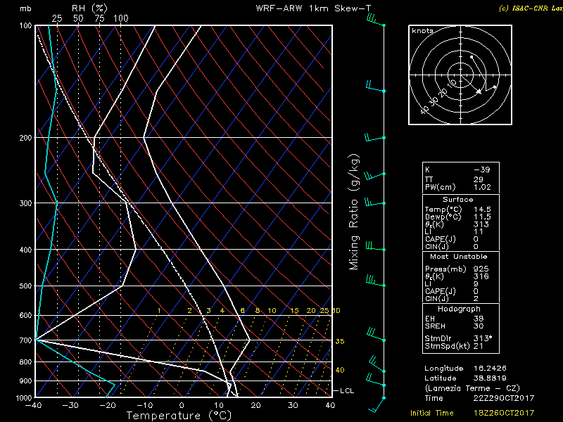Click the Time value 22Z29OCT2017
This screenshot has width=563, height=422.
(x=504, y=398)
